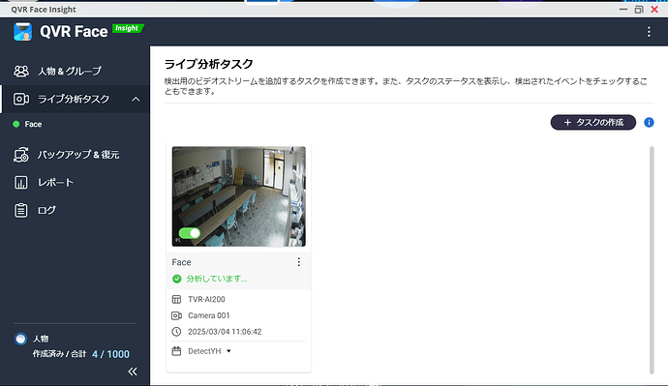The width and height of the screenshot is (668, 386).
Task: Click the vertical scrollbar in the task list
Action: [652, 259]
